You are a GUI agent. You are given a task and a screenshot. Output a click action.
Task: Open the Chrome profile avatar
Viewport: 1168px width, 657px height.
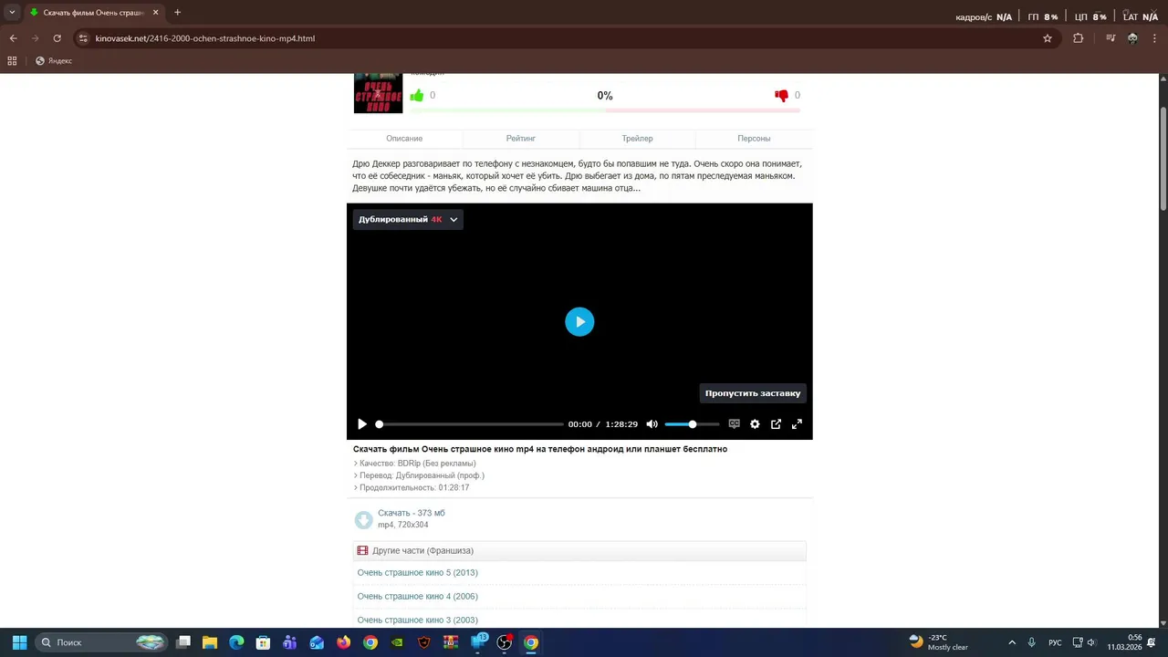coord(1132,38)
